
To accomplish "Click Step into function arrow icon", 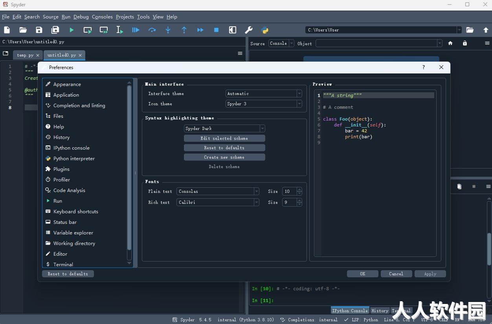I will [x=168, y=30].
